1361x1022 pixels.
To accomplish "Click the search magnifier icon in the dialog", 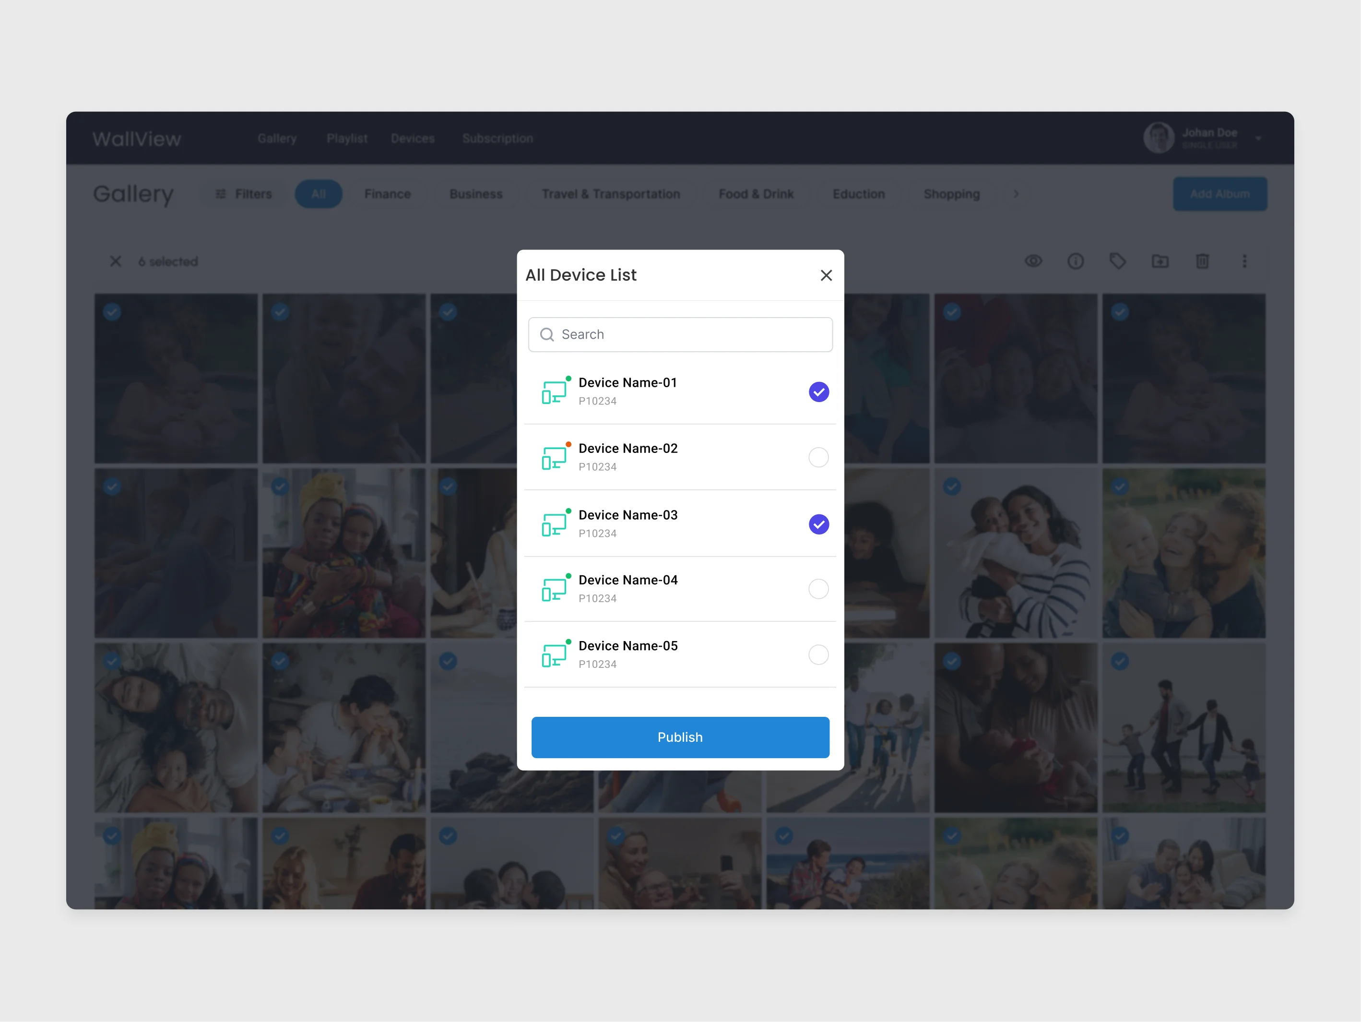I will (x=546, y=334).
